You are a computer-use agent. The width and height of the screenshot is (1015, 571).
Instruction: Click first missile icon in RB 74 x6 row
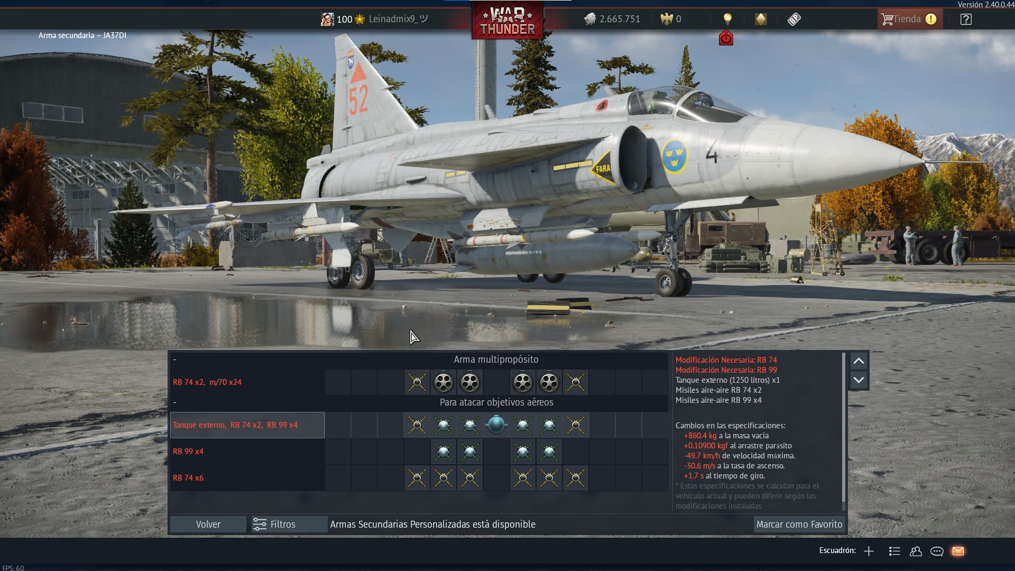pyautogui.click(x=417, y=478)
